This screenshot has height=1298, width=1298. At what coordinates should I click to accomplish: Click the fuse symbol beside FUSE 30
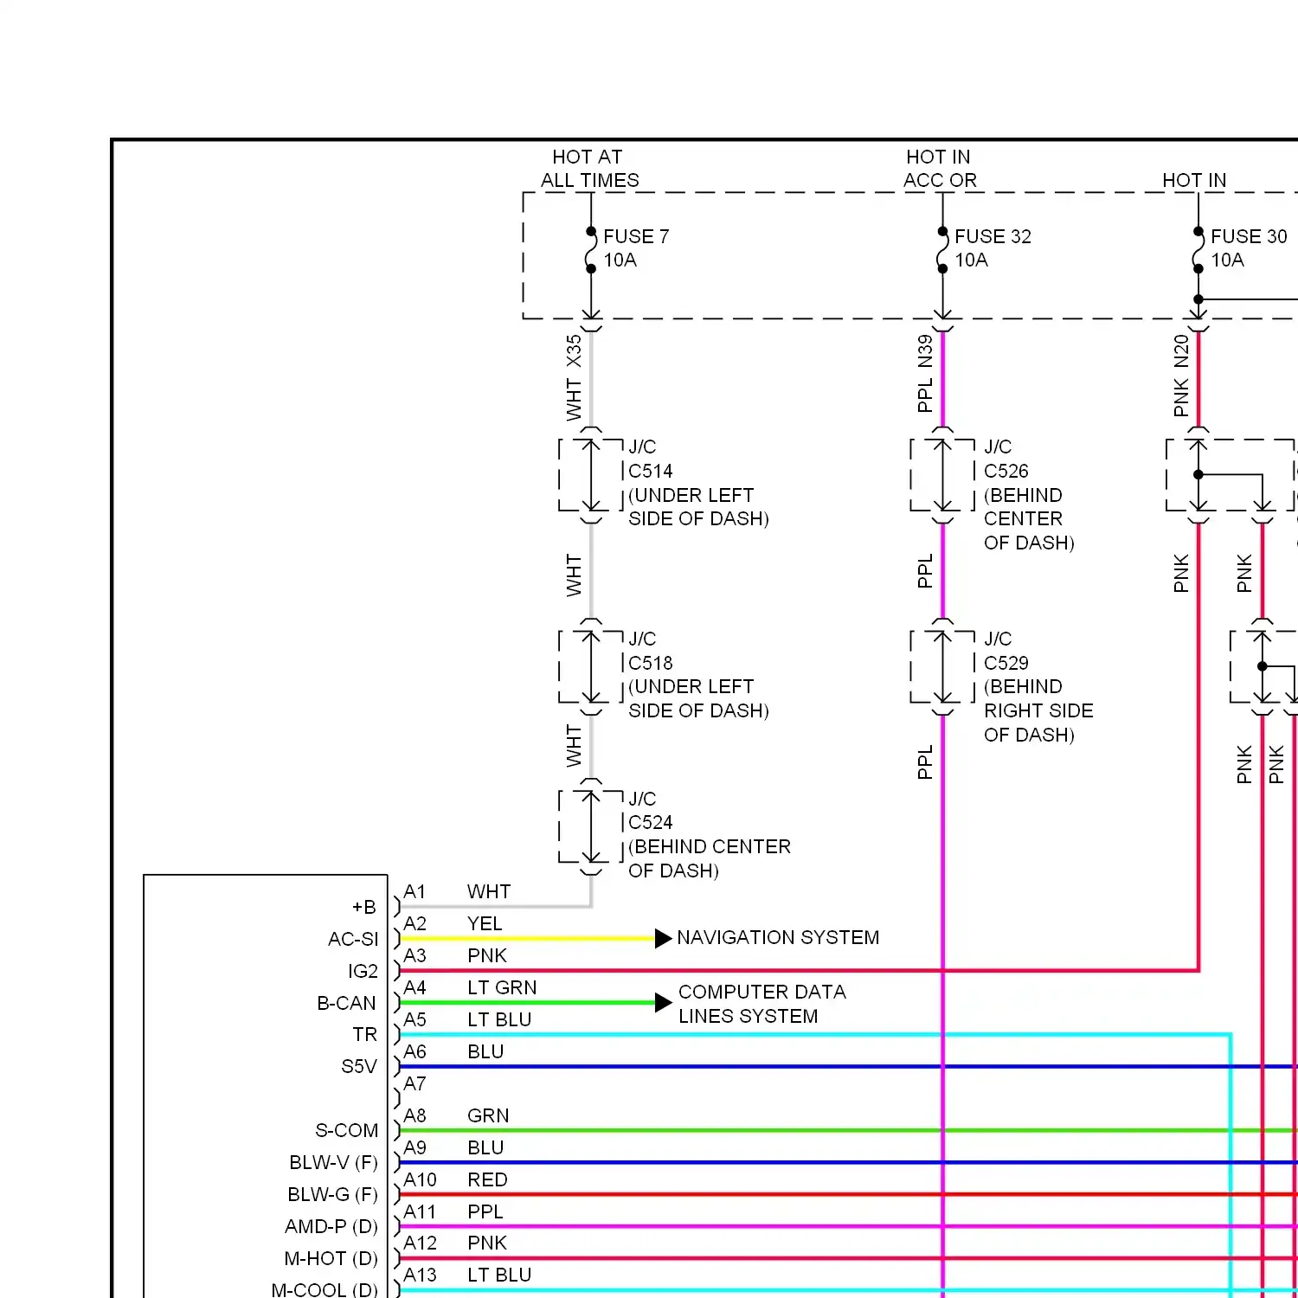click(1198, 250)
